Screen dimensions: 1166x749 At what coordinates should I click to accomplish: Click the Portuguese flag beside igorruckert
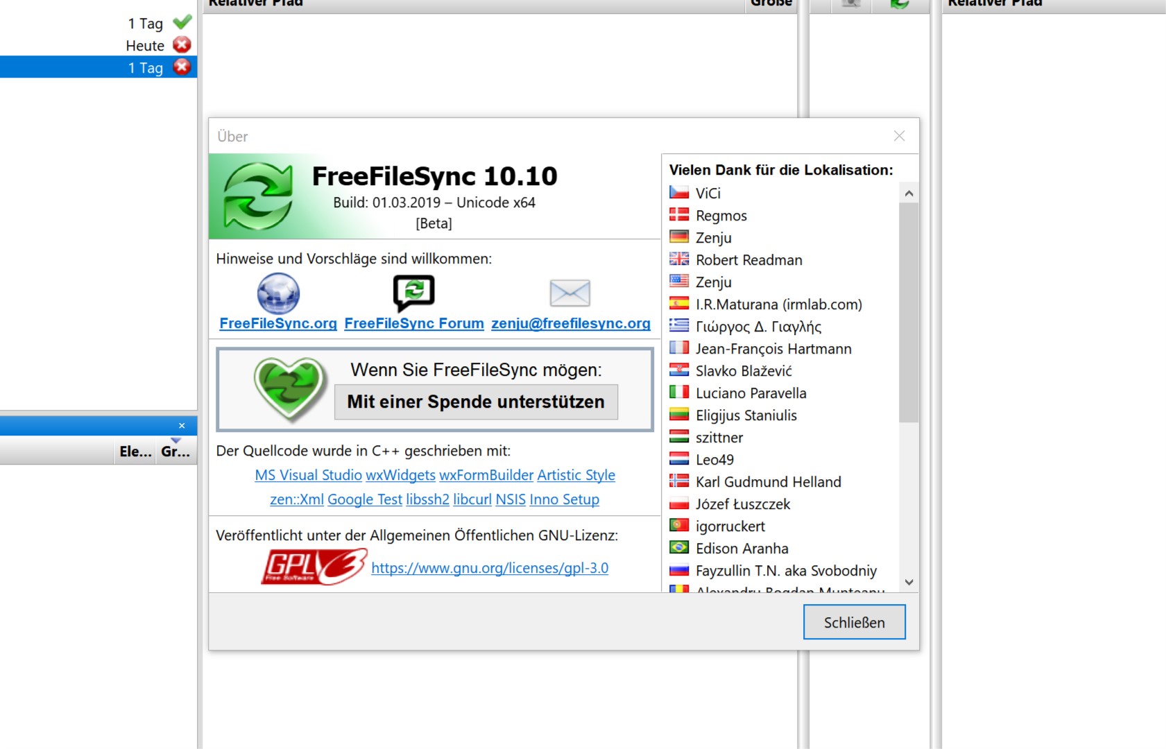tap(679, 526)
